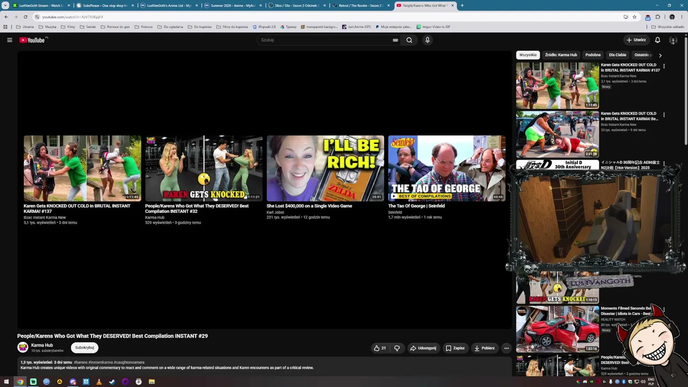Screen dimensions: 688x387
Task: Select the 'Źródło: Karma Hub' filter chip
Action: click(x=561, y=55)
